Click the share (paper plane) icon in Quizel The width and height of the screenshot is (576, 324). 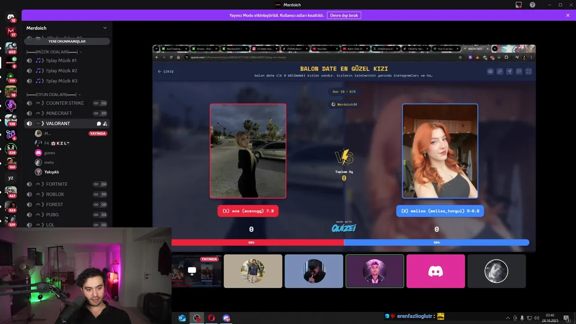[x=509, y=71]
